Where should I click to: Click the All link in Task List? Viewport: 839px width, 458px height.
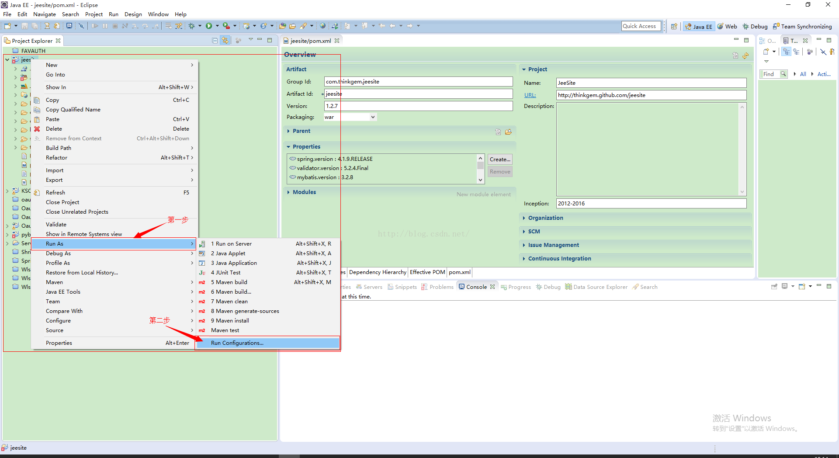(x=803, y=74)
